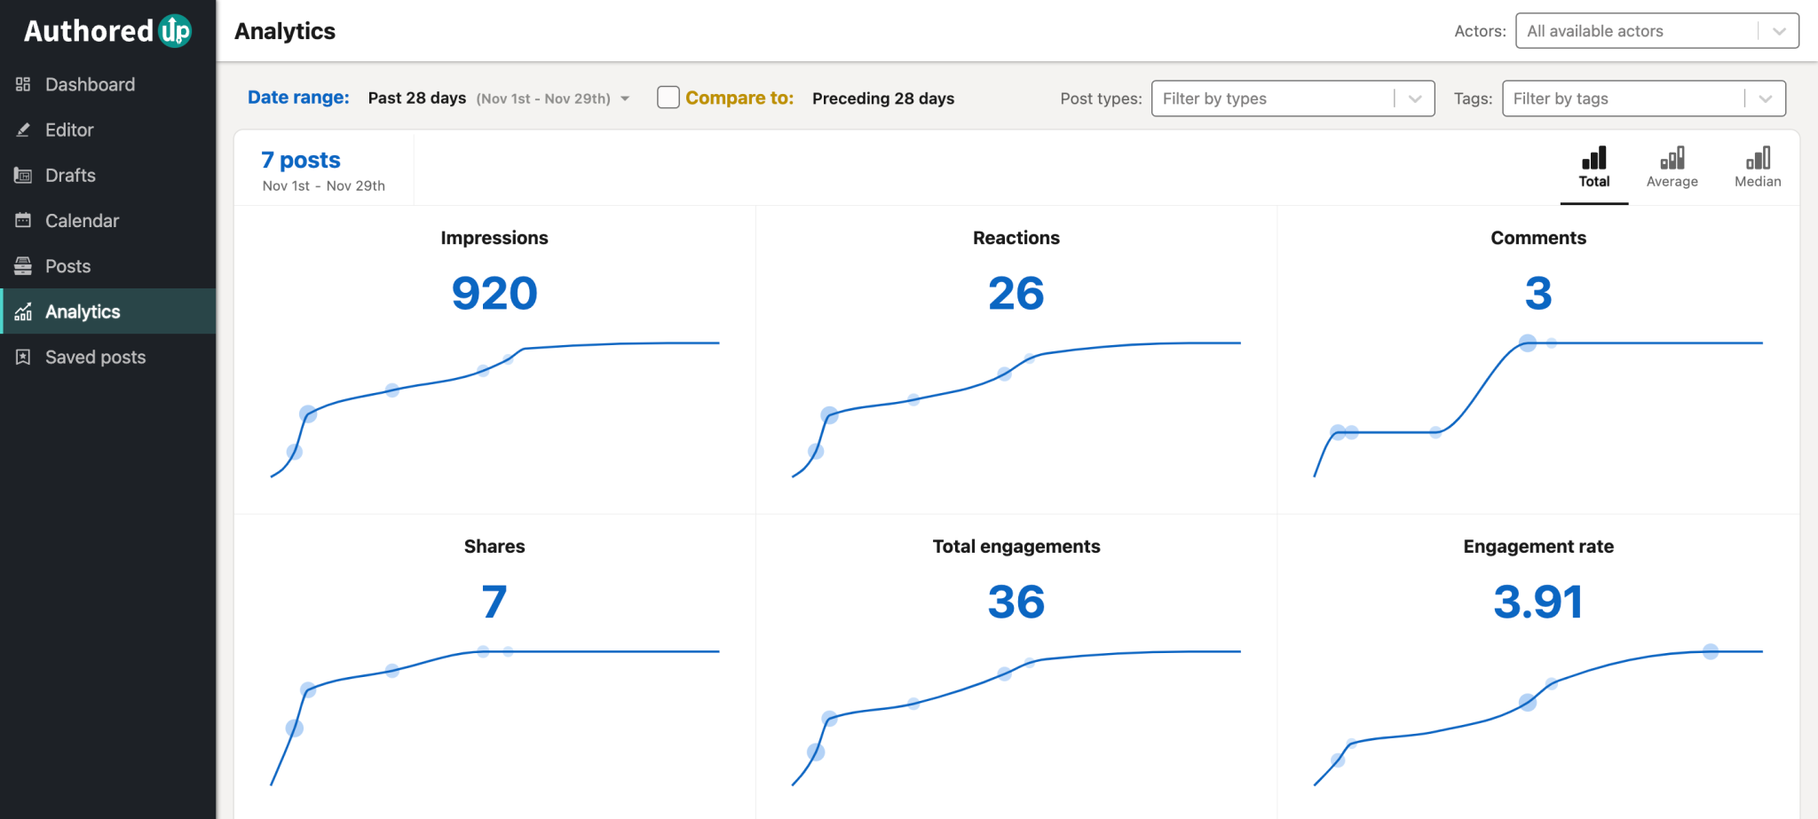
Task: Click the 7 posts link
Action: [300, 160]
